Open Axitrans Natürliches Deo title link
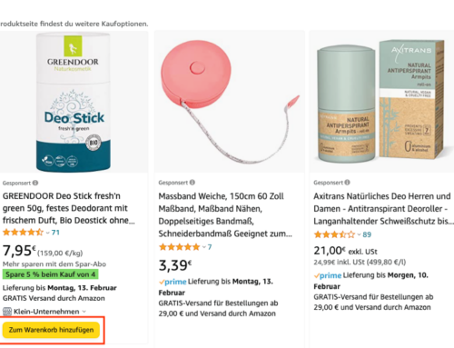 [383, 209]
